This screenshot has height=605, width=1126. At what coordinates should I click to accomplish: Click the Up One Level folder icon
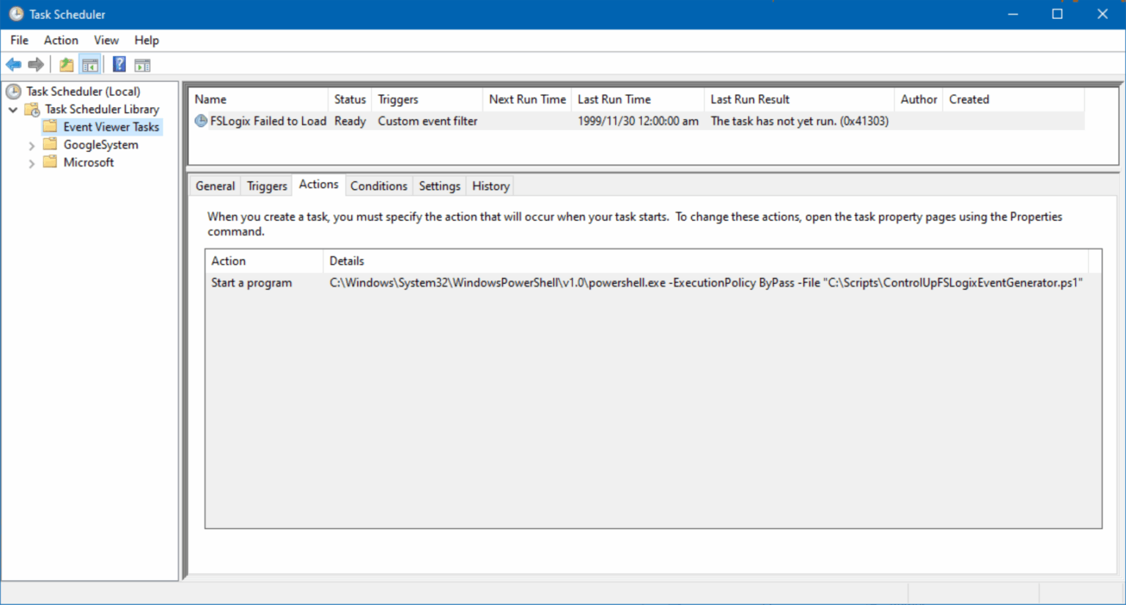point(65,64)
